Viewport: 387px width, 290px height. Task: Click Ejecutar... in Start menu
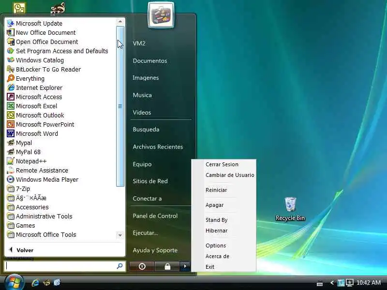(x=146, y=233)
